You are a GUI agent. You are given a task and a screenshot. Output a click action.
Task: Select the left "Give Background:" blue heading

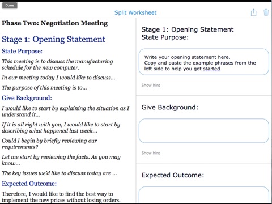(x=27, y=98)
